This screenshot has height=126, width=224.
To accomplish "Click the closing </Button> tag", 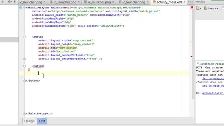I will coord(33,81).
